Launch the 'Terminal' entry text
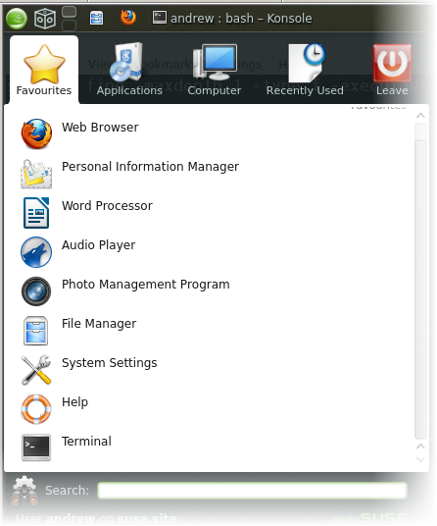The image size is (437, 526). (86, 442)
